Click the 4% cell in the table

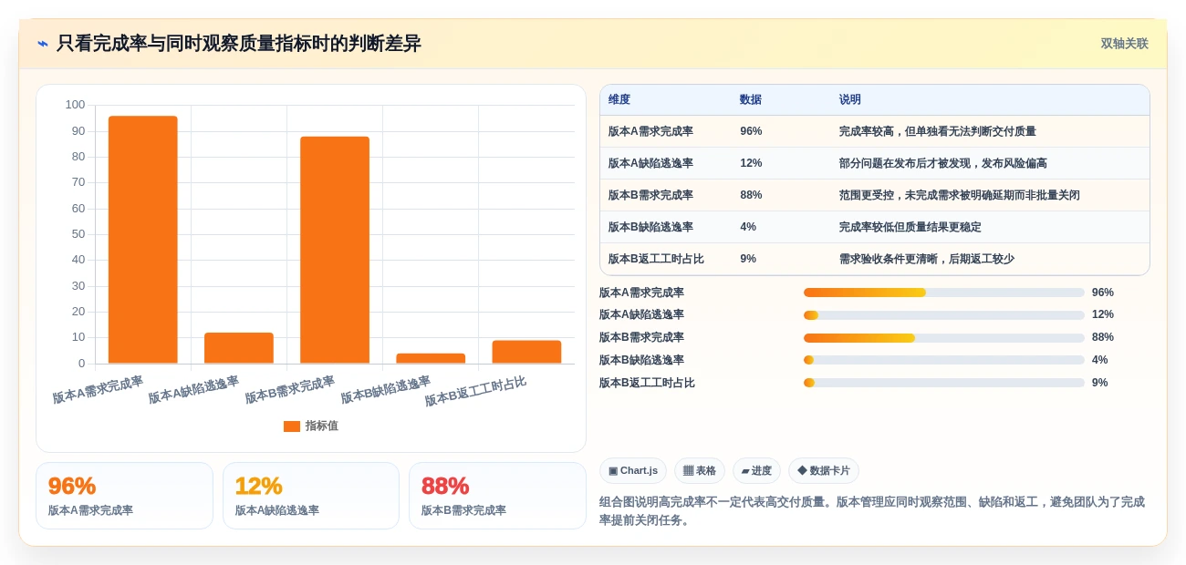[x=748, y=227]
